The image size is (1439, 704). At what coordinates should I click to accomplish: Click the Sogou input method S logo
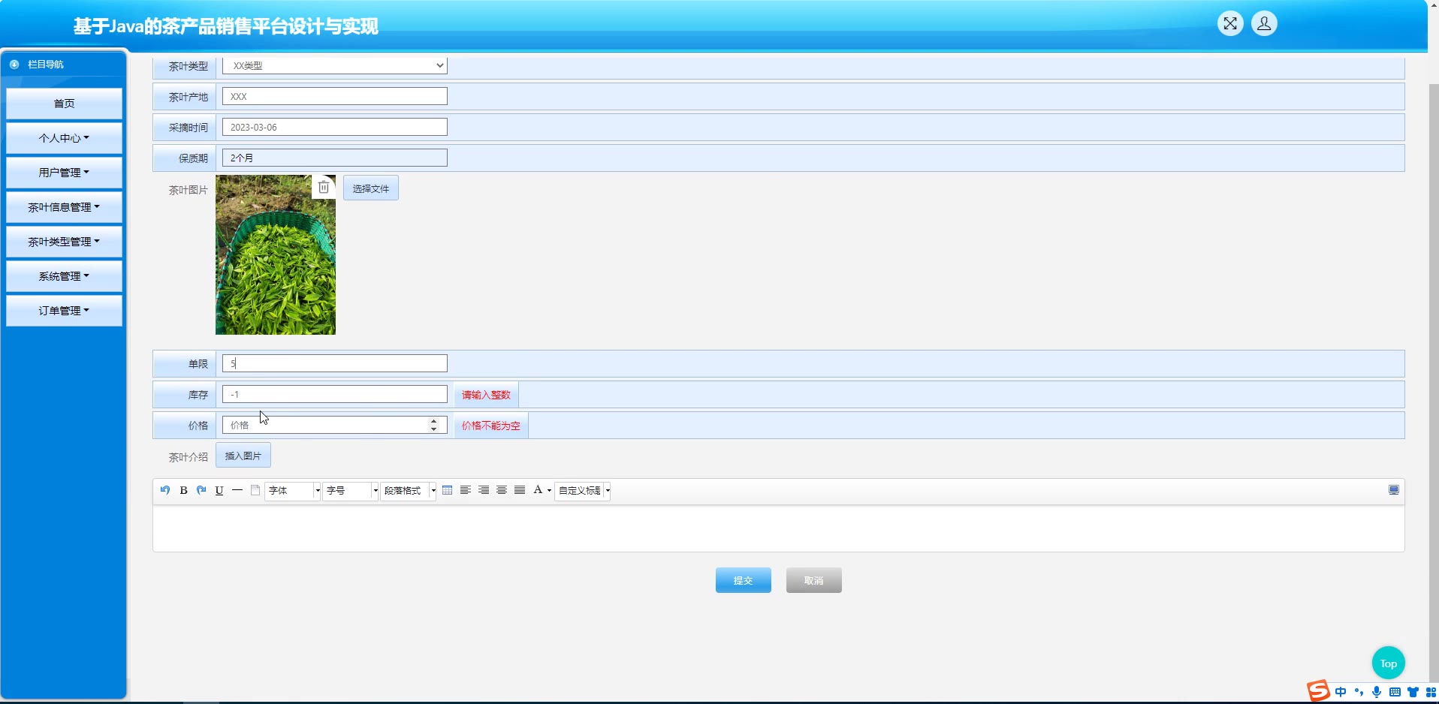click(1318, 690)
